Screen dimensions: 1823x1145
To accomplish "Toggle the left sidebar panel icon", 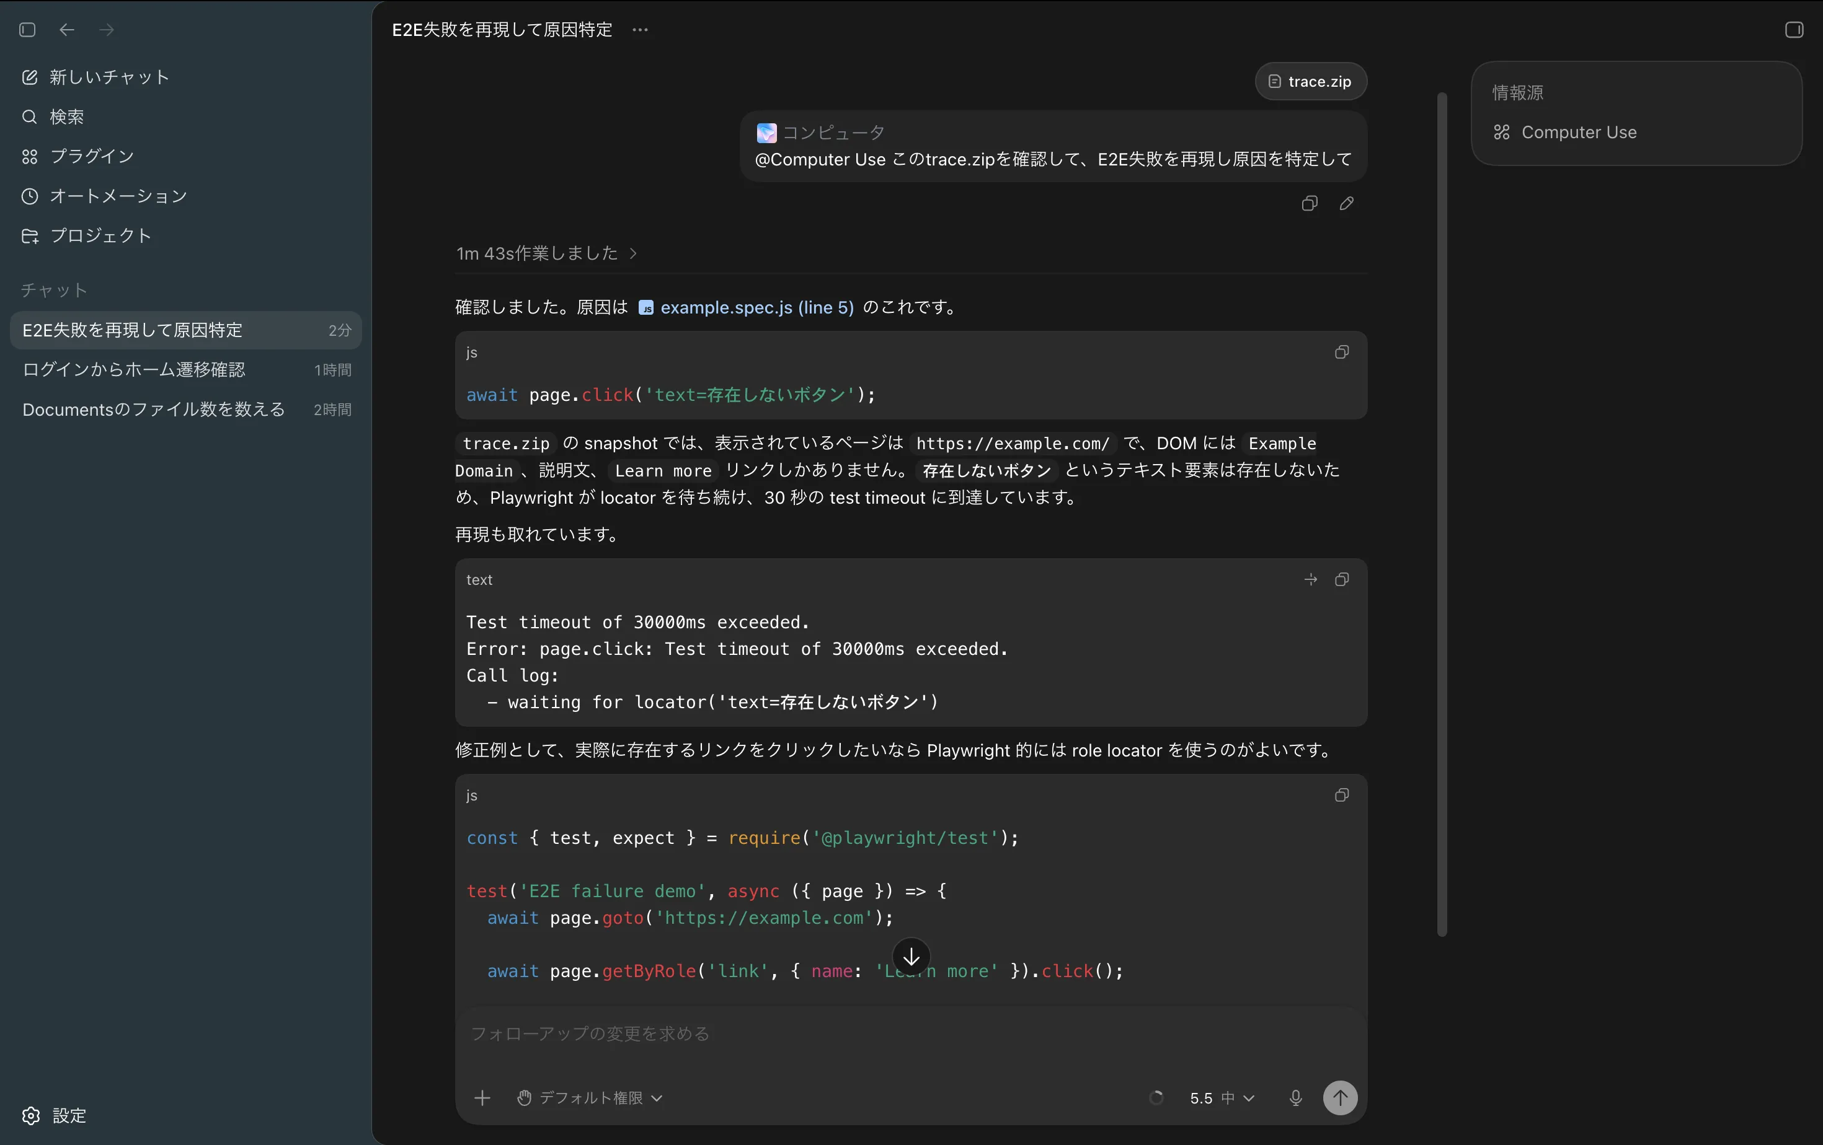I will (x=27, y=30).
